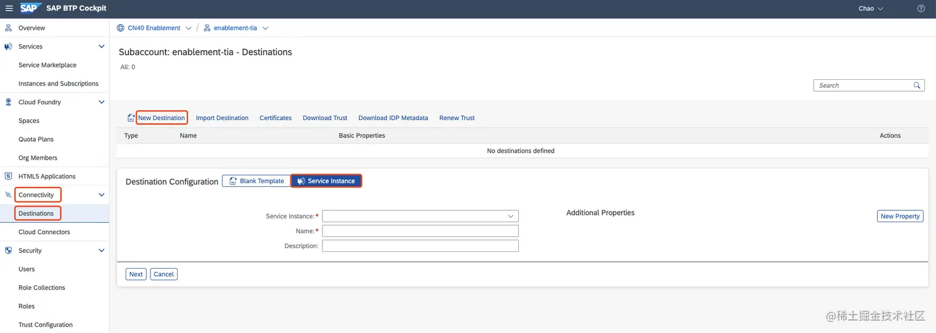Open the CN40 Enablement breadcrumb dropdown
Screen dimensions: 936x333
[x=188, y=28]
